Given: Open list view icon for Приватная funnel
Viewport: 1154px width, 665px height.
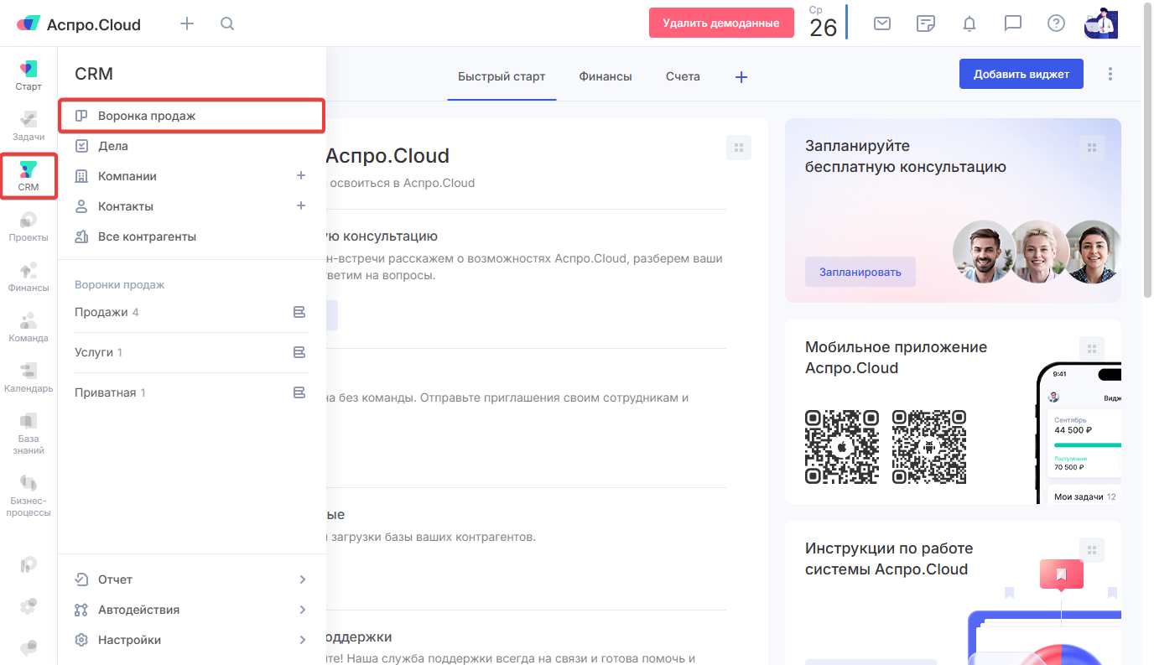Looking at the screenshot, I should pos(299,392).
